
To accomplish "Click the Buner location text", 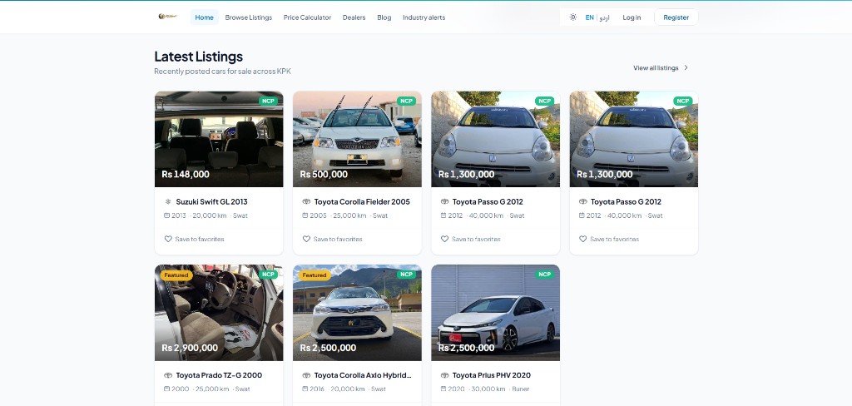I will 521,389.
